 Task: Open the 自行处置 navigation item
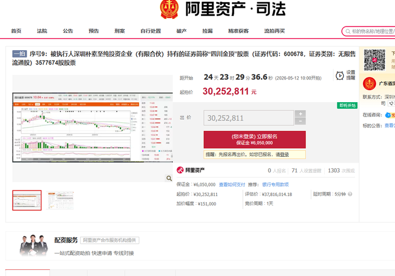pyautogui.click(x=150, y=31)
